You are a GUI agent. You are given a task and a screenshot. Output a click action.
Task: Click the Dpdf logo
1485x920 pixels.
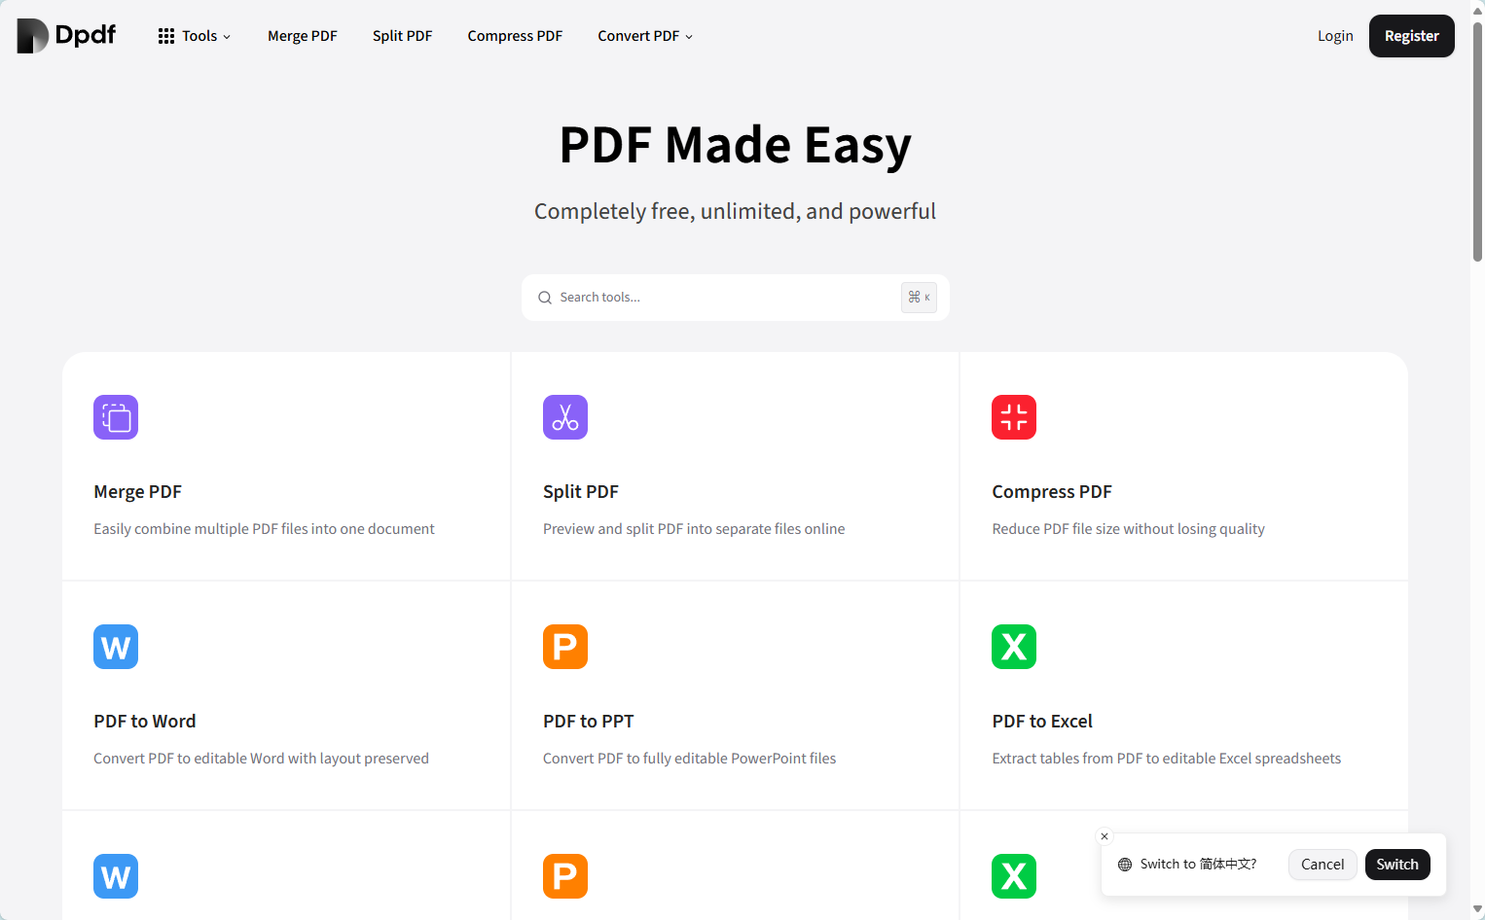coord(66,36)
